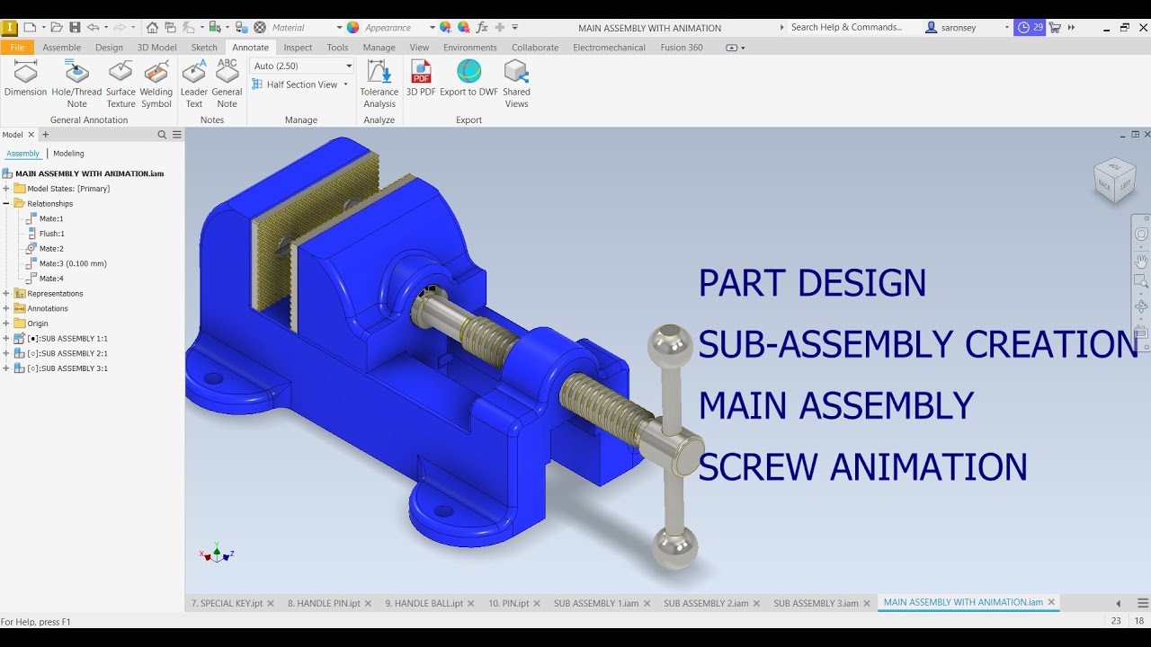Close the 10. PIN.ipt document tab

tap(538, 603)
